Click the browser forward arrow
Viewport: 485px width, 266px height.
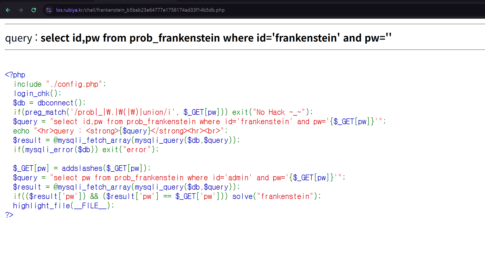pos(21,10)
